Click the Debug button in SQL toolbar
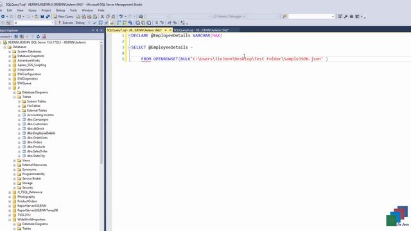The width and height of the screenshot is (411, 231). 80,23
